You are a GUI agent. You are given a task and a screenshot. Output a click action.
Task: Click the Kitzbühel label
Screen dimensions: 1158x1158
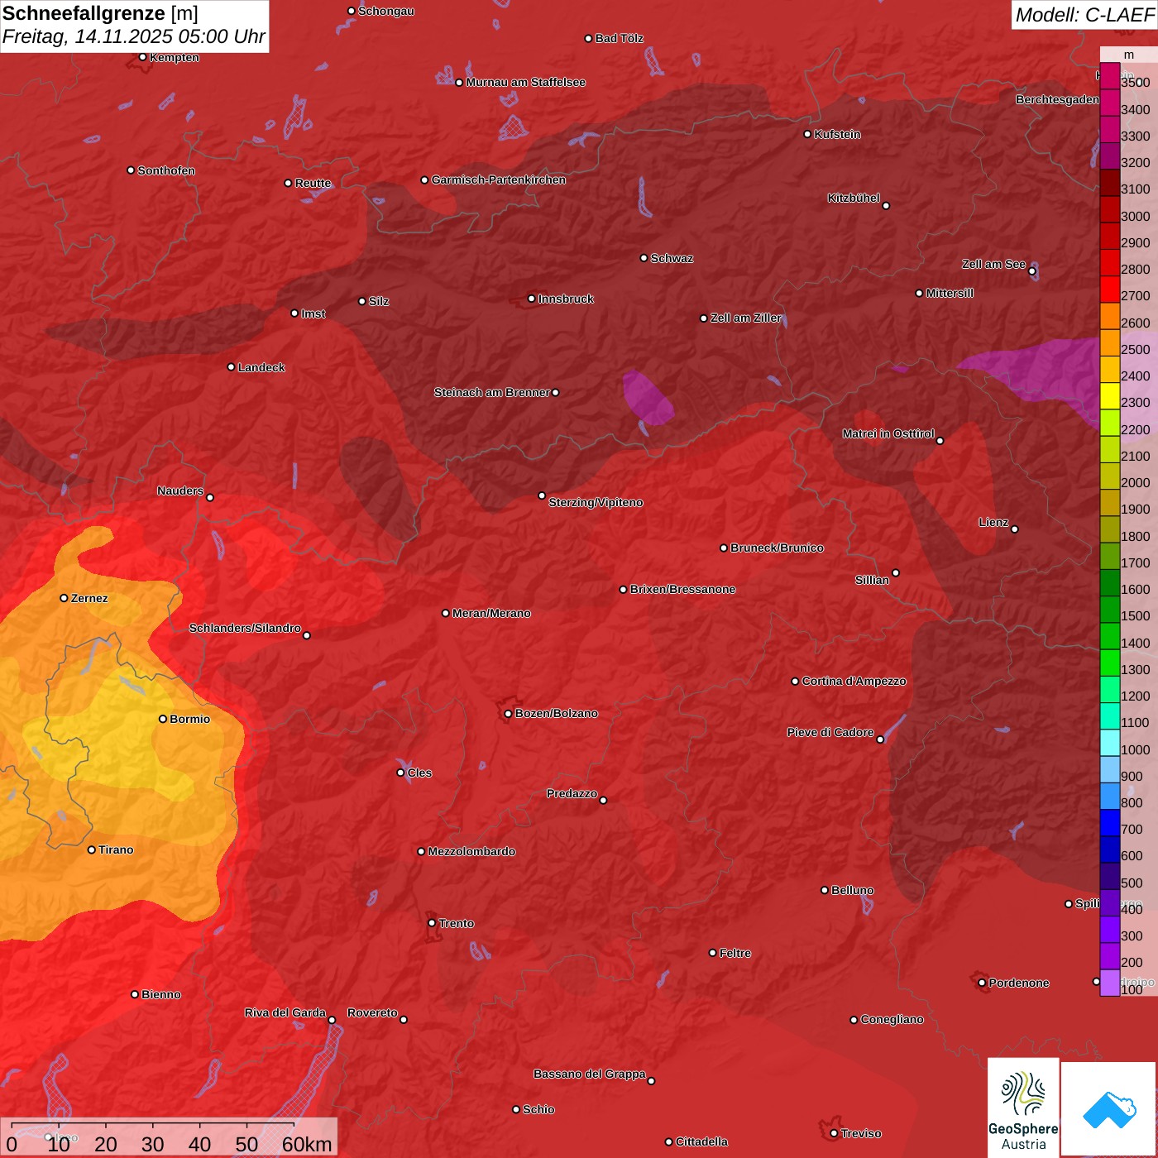click(x=854, y=198)
